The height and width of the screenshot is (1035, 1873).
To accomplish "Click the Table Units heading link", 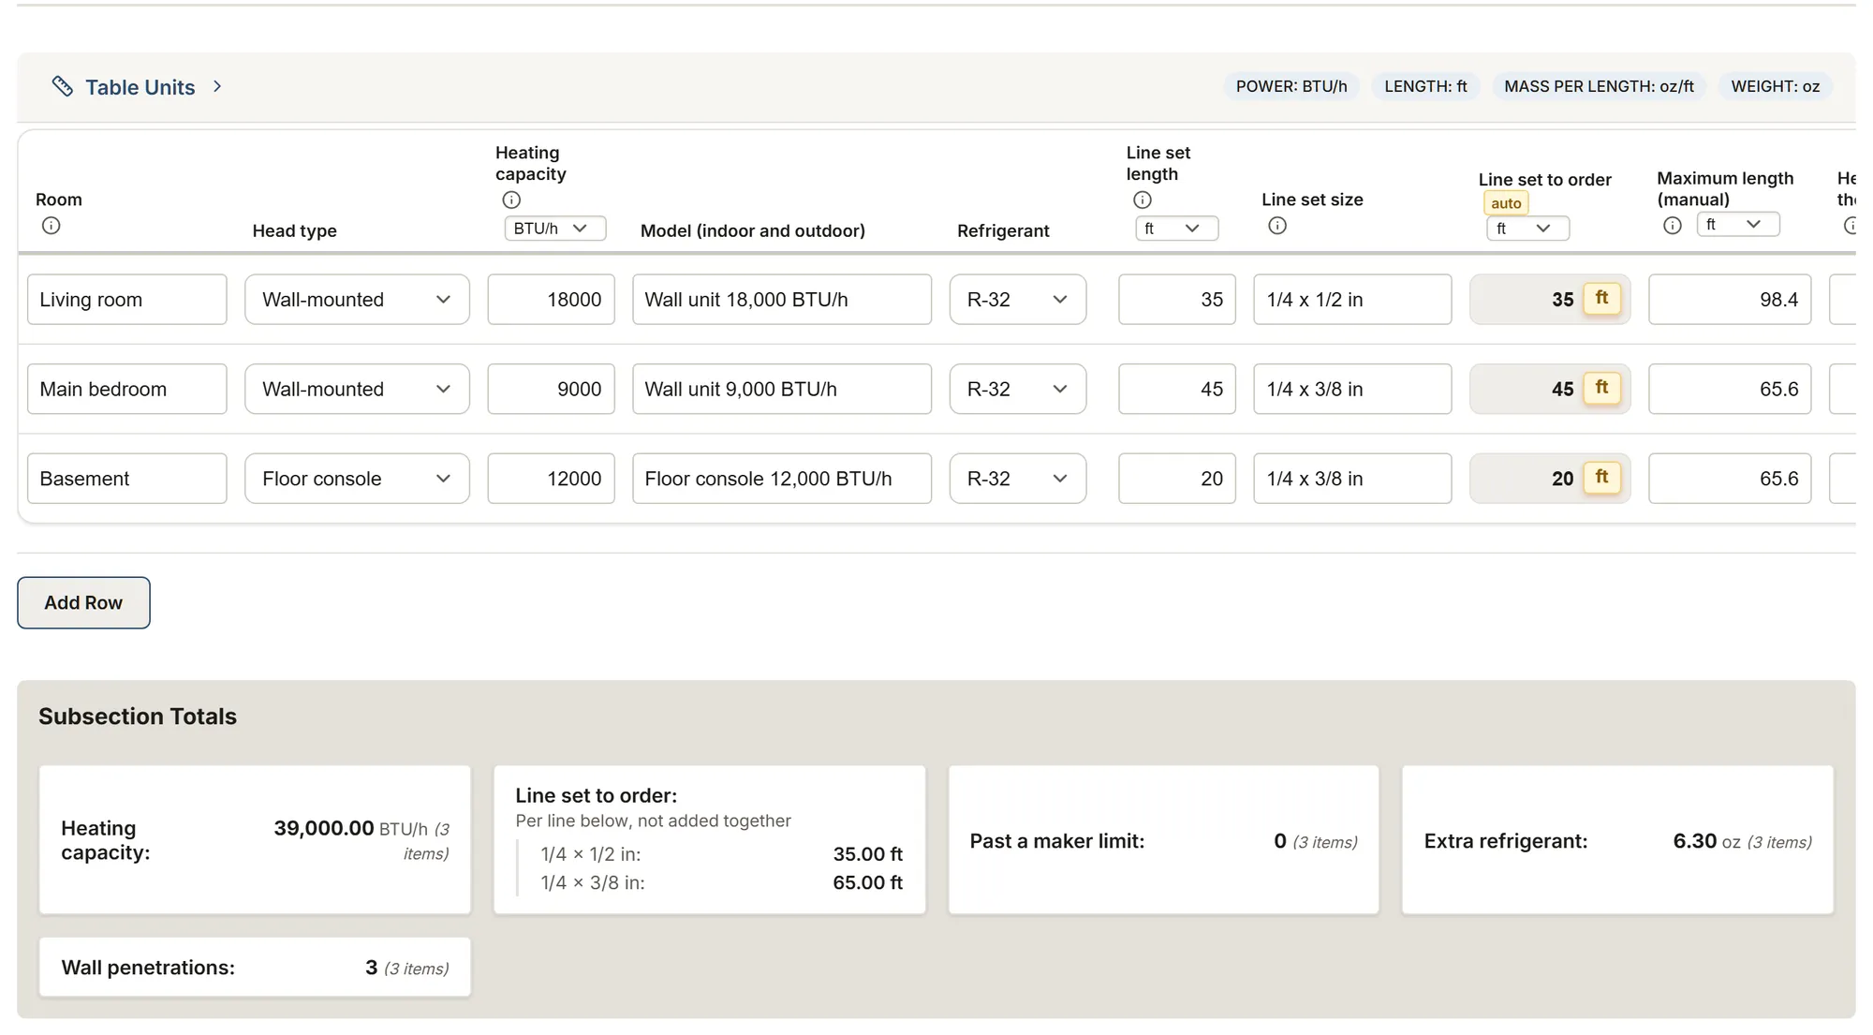I will [x=140, y=87].
